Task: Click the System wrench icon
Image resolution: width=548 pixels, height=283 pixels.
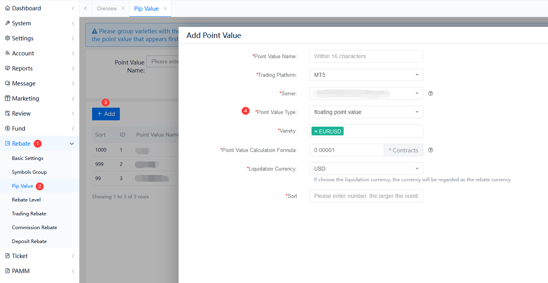Action: pos(8,23)
